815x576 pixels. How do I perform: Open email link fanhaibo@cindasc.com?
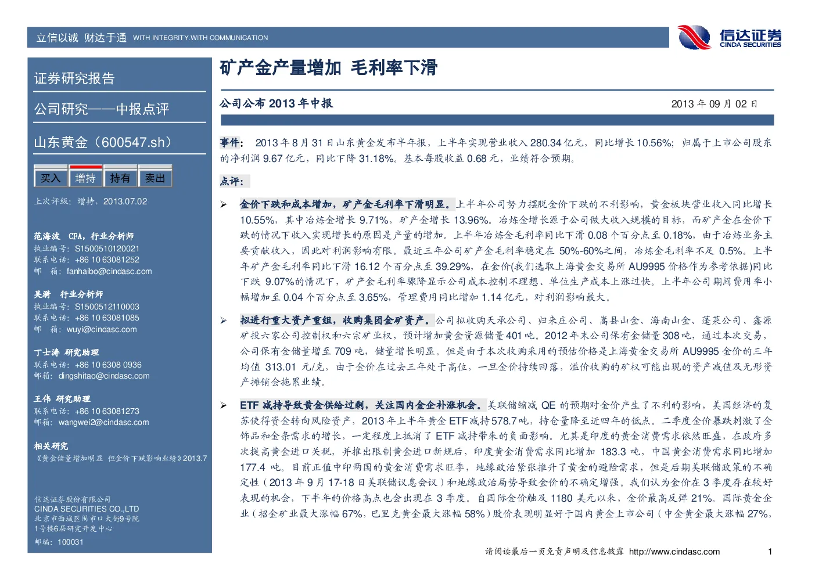tap(109, 271)
